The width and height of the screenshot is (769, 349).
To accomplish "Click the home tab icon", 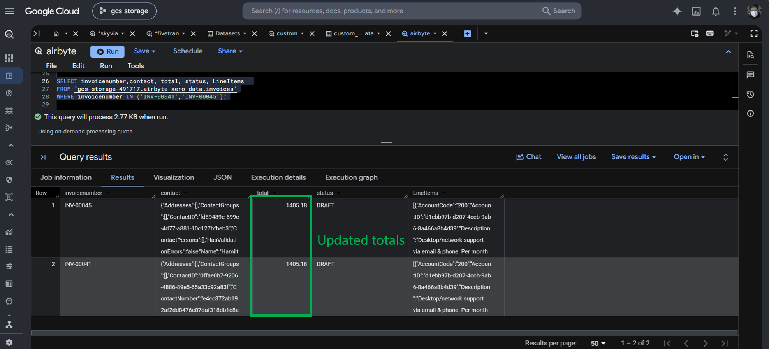I will tap(56, 33).
